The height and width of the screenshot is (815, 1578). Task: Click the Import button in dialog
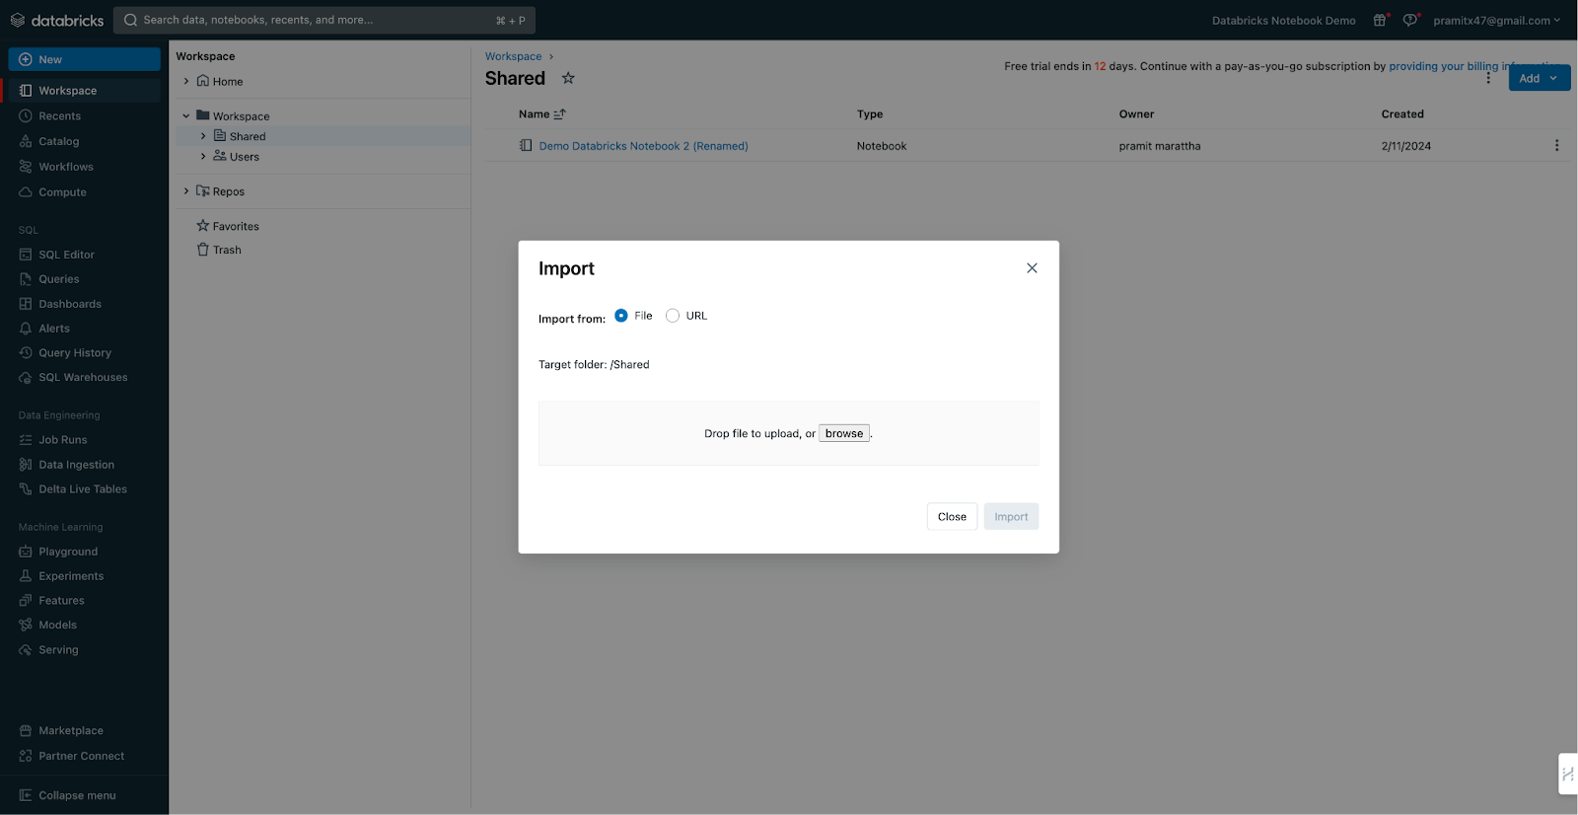pos(1011,516)
